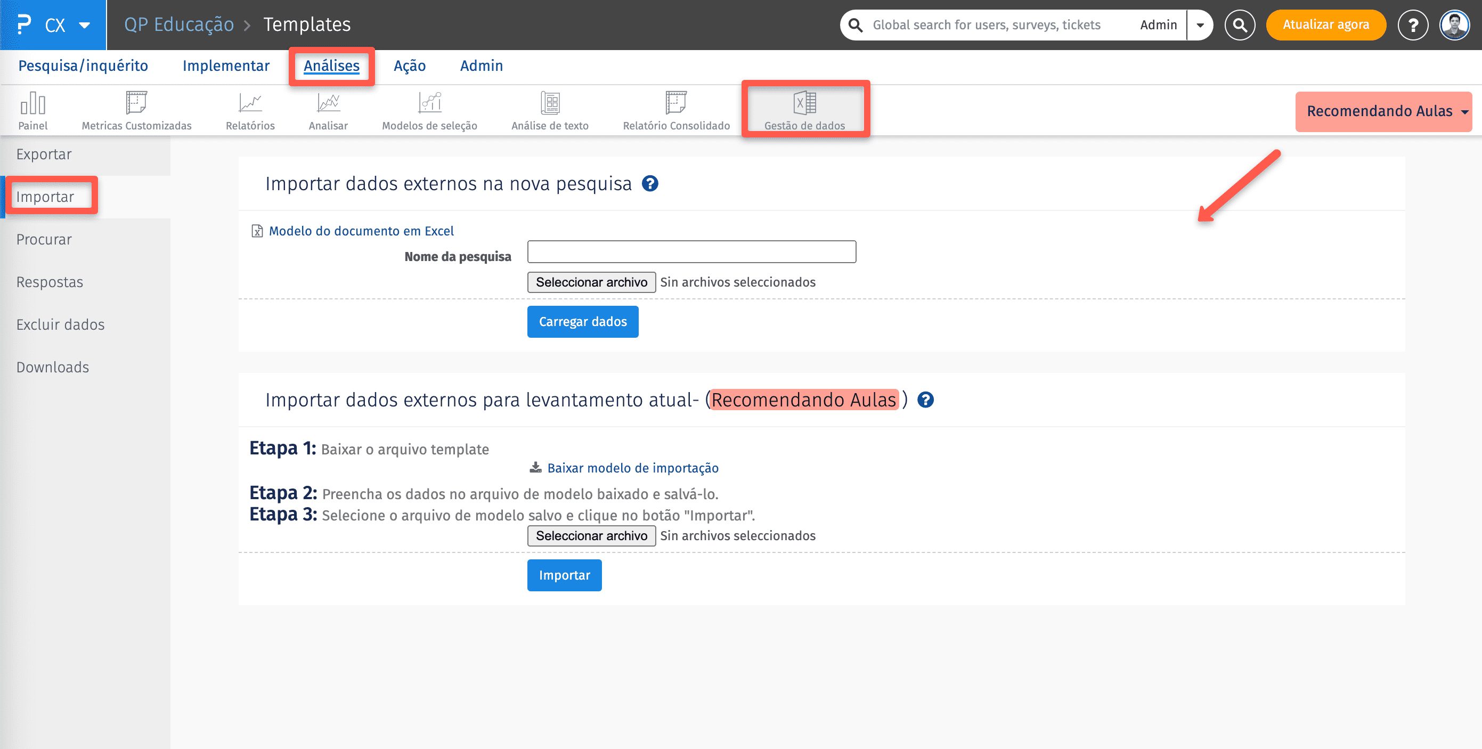Click the orange Atualizar agora button
The image size is (1482, 749).
[x=1325, y=25]
